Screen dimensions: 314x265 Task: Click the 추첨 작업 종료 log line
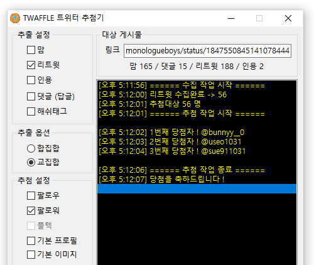(x=197, y=170)
